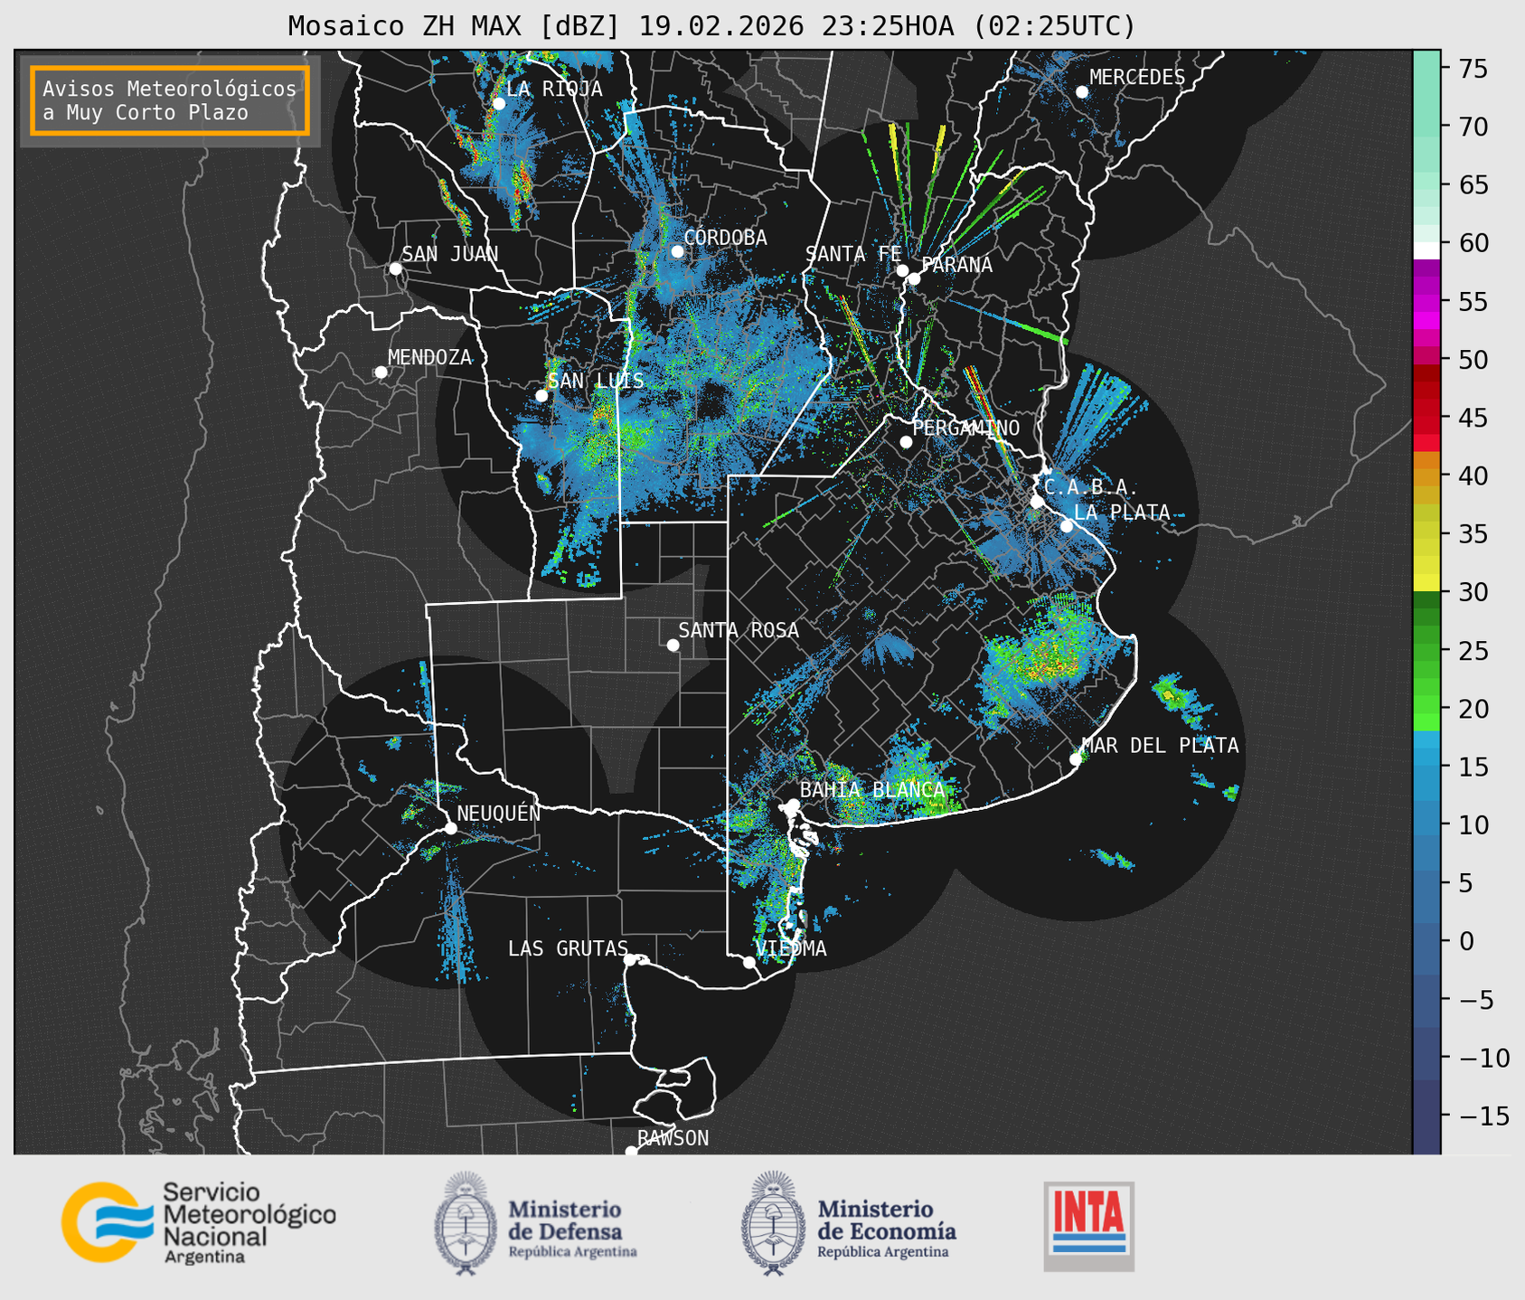The width and height of the screenshot is (1525, 1300).
Task: Click the Mar del Plata city marker dot
Action: pyautogui.click(x=1076, y=759)
